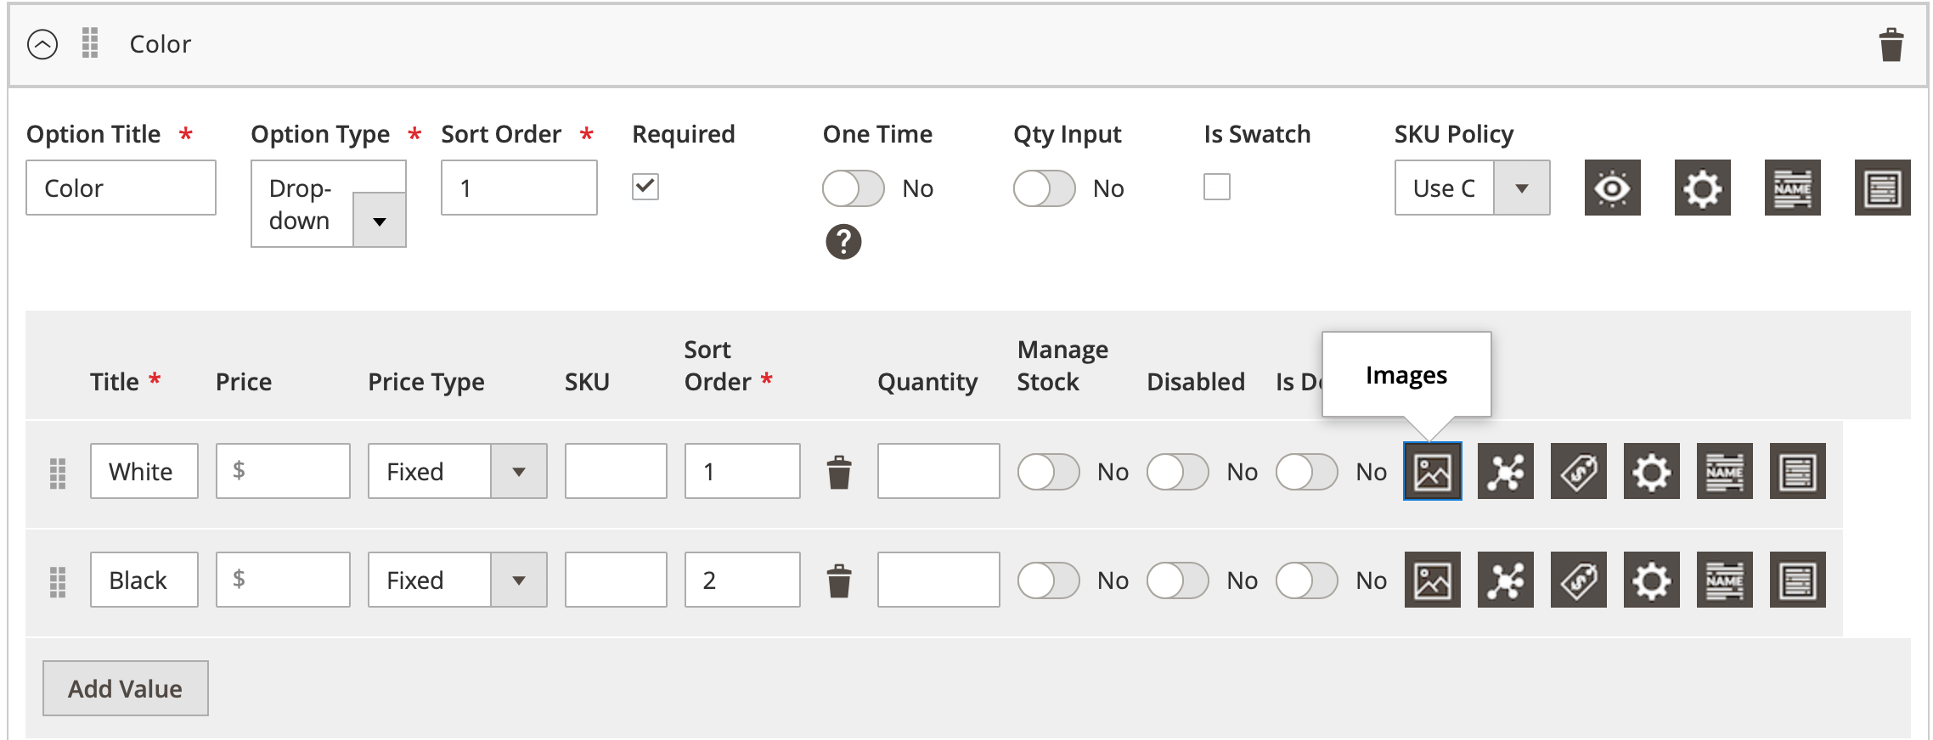Enable Manage Stock for White
The height and width of the screenshot is (740, 1933).
(1049, 472)
